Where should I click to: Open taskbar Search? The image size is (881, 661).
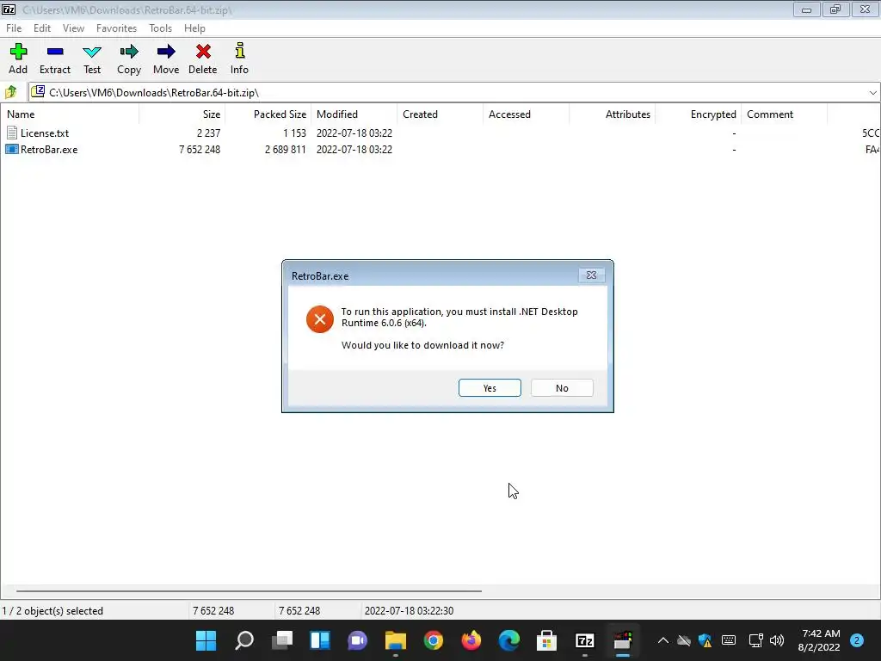243,640
